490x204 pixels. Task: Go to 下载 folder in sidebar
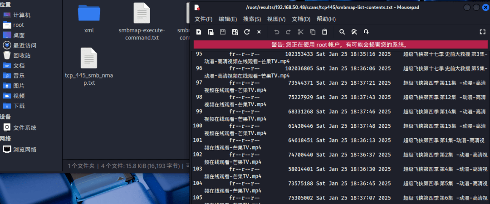[x=19, y=106]
